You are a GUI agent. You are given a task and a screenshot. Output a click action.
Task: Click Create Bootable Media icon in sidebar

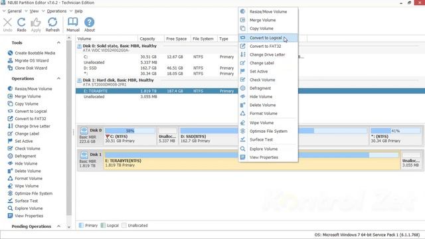point(11,53)
